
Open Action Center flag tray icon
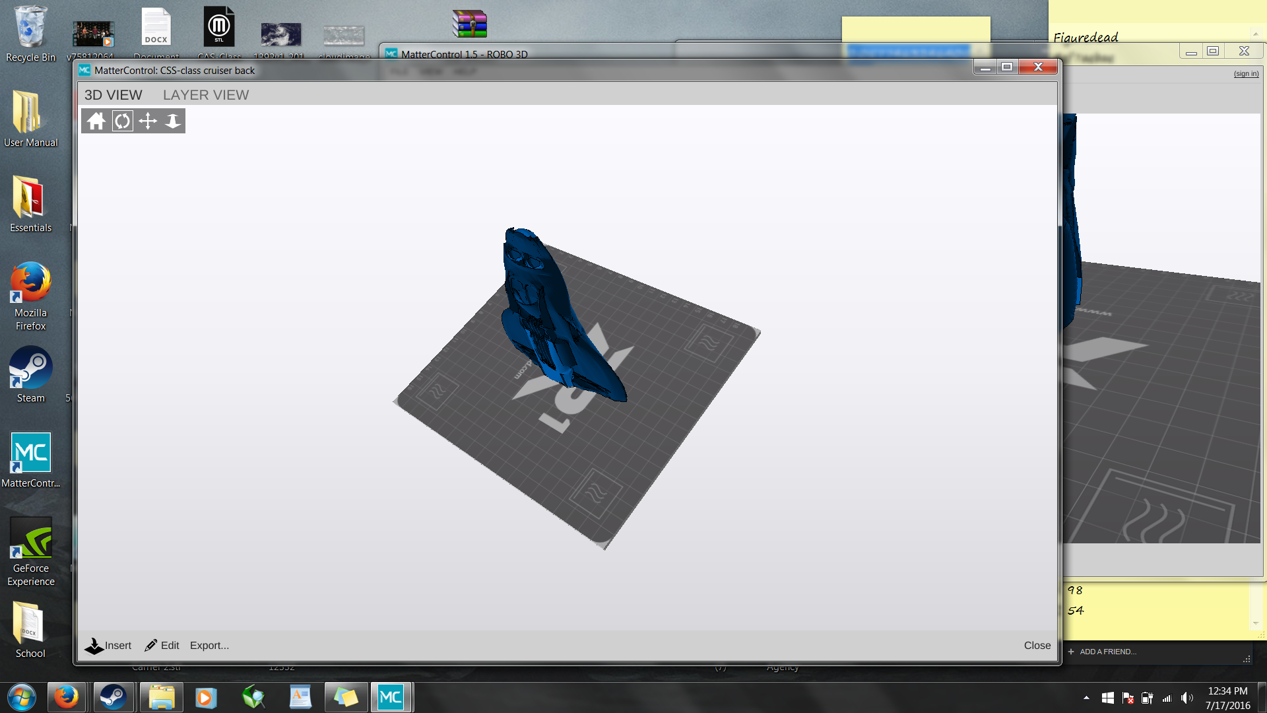point(1128,698)
